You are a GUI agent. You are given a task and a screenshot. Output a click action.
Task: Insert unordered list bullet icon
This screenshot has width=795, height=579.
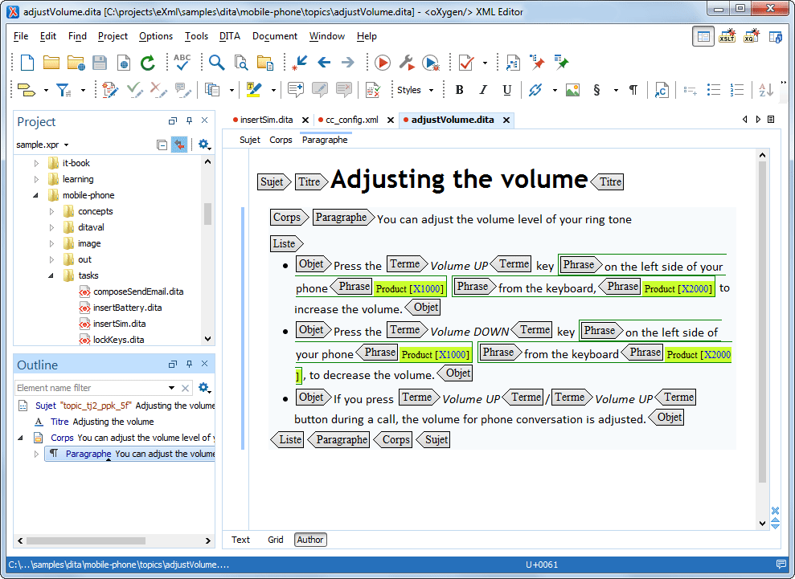(713, 90)
